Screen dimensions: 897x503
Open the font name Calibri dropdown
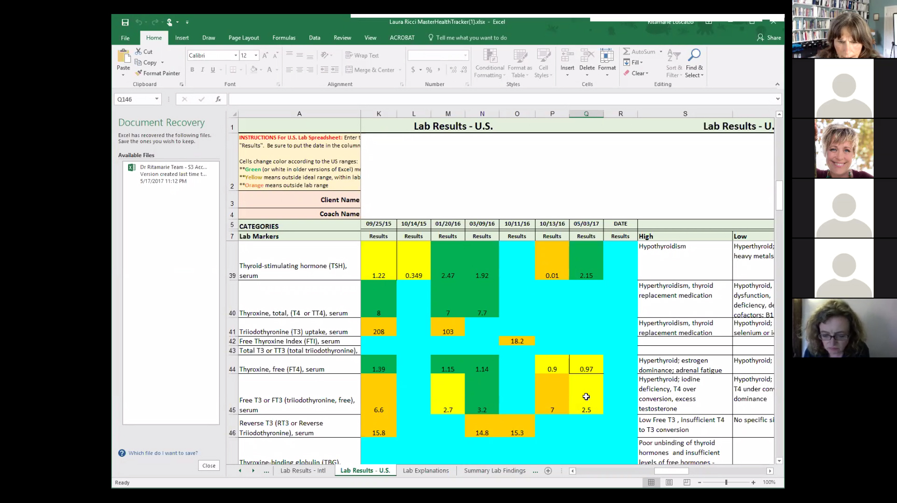click(x=236, y=55)
